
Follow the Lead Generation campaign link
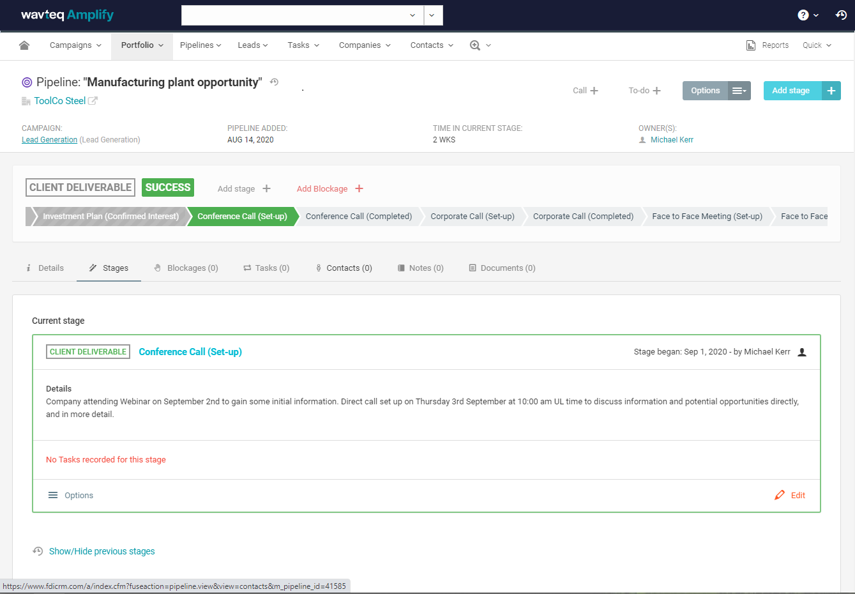[49, 139]
